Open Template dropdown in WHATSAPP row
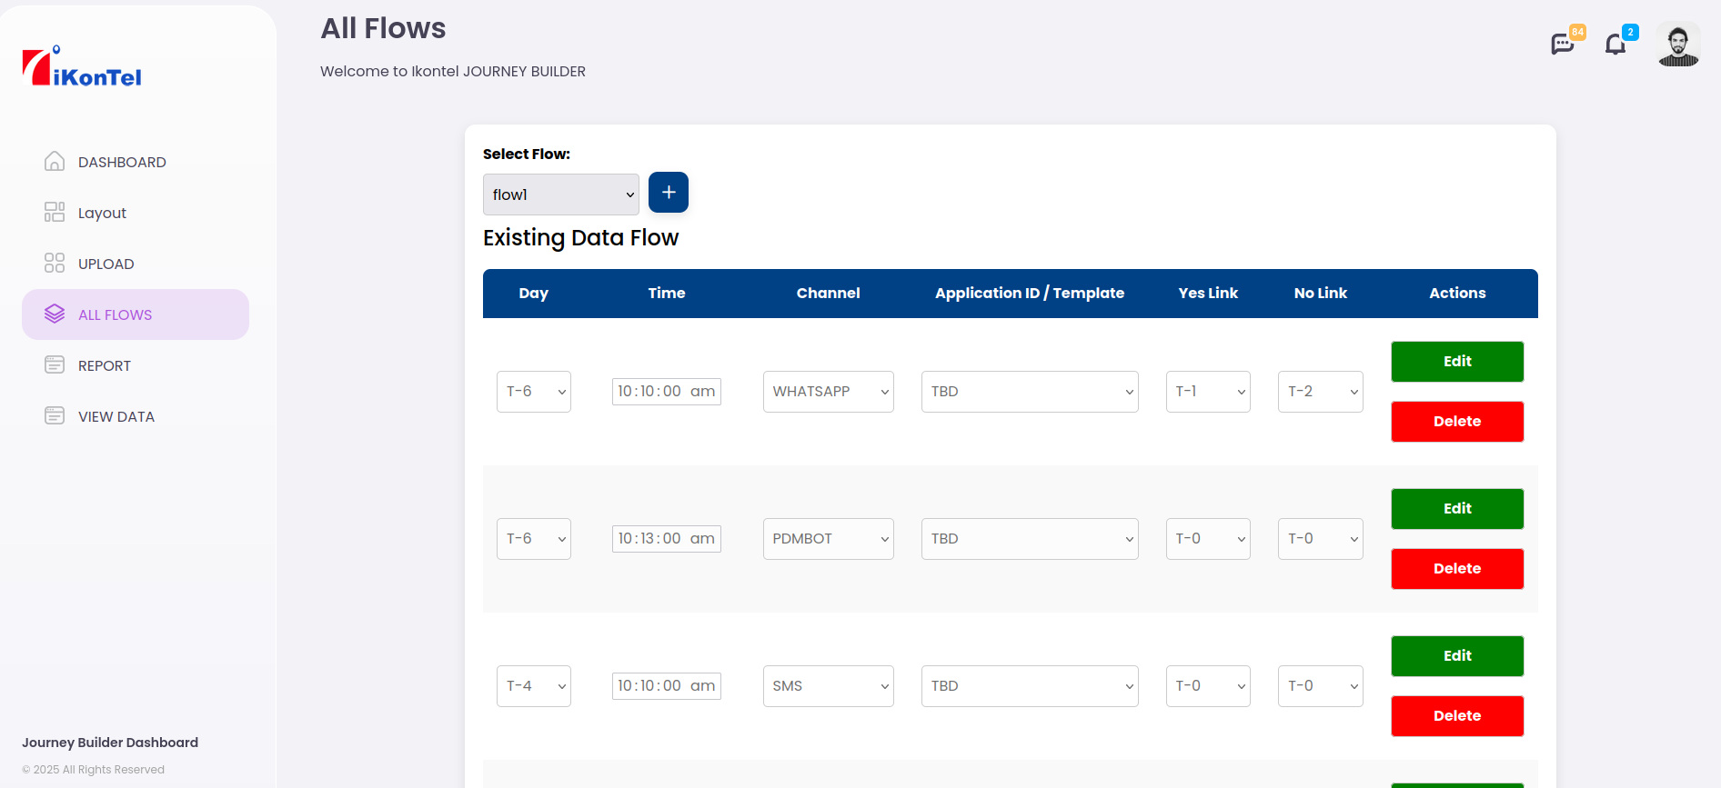This screenshot has width=1721, height=788. (1030, 392)
